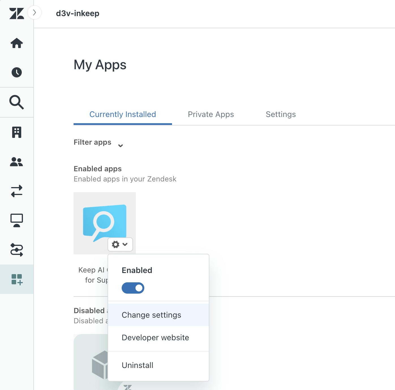Expand the sidebar with the chevron button

[x=35, y=13]
